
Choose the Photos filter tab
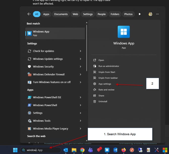point(128,14)
